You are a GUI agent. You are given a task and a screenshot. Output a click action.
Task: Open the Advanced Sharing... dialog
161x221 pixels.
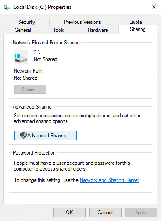[x=45, y=135]
